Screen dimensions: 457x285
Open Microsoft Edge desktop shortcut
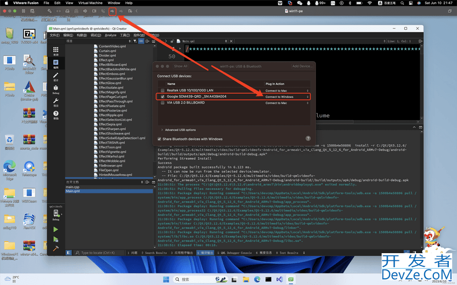(x=10, y=170)
